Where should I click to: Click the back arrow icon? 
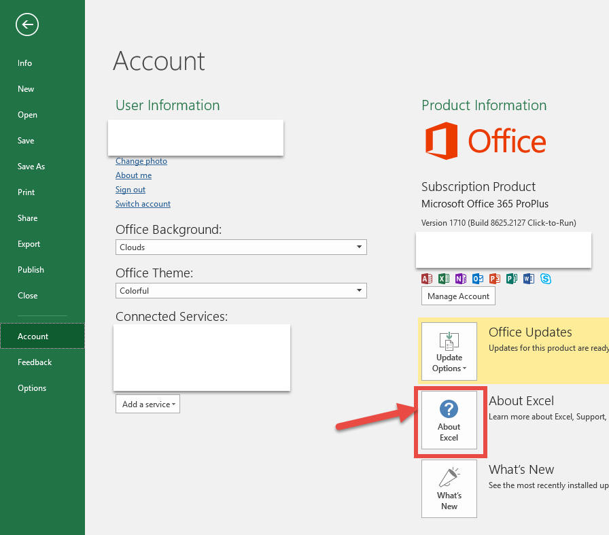(27, 25)
